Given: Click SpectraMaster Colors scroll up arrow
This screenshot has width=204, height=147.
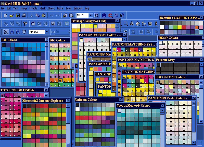Looking at the screenshot, I should [x=162, y=110].
